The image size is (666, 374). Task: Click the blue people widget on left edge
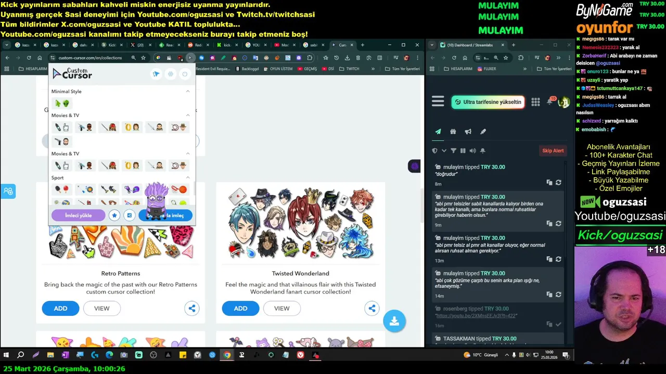8,191
